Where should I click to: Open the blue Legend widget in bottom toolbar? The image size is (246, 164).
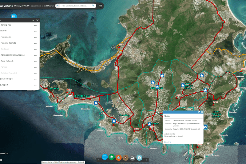(105, 157)
